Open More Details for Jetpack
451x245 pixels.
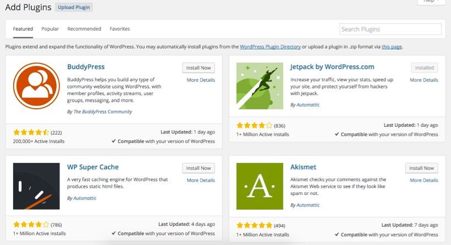[x=424, y=80]
